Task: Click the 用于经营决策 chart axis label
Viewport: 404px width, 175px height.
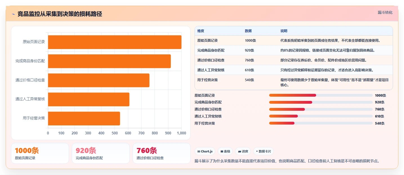Action: point(34,118)
